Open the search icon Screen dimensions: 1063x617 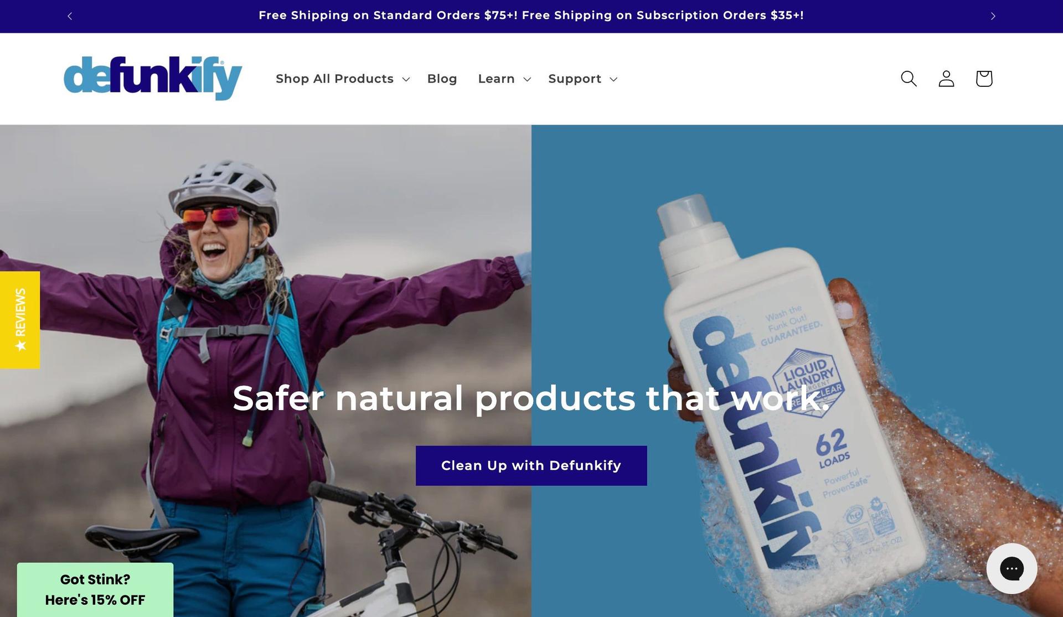[x=909, y=79]
